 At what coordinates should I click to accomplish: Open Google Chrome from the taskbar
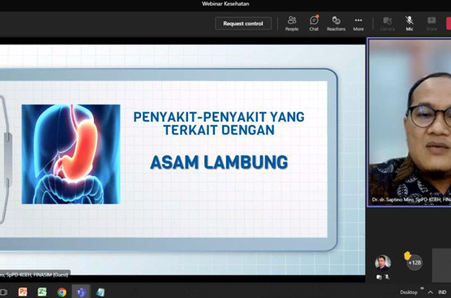click(x=62, y=292)
